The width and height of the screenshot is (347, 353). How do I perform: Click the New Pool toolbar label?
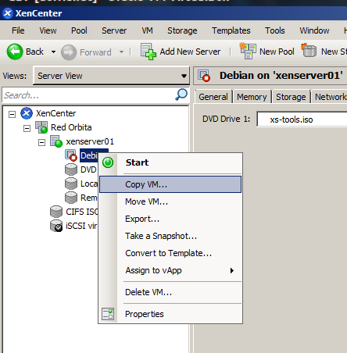click(277, 52)
